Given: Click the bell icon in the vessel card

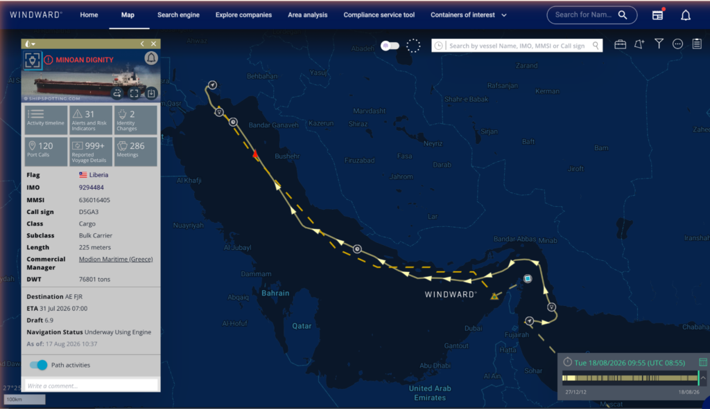Looking at the screenshot, I should pos(150,58).
